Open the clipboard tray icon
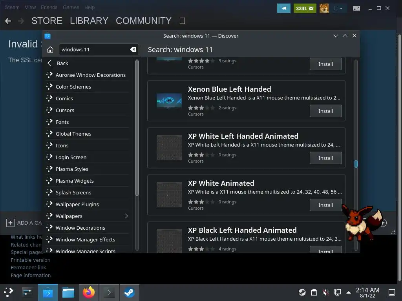This screenshot has width=402, height=301. tap(314, 292)
